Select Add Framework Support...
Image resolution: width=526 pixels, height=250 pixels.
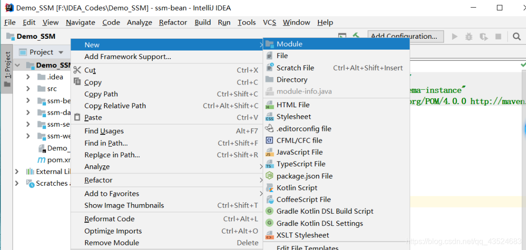click(167, 57)
